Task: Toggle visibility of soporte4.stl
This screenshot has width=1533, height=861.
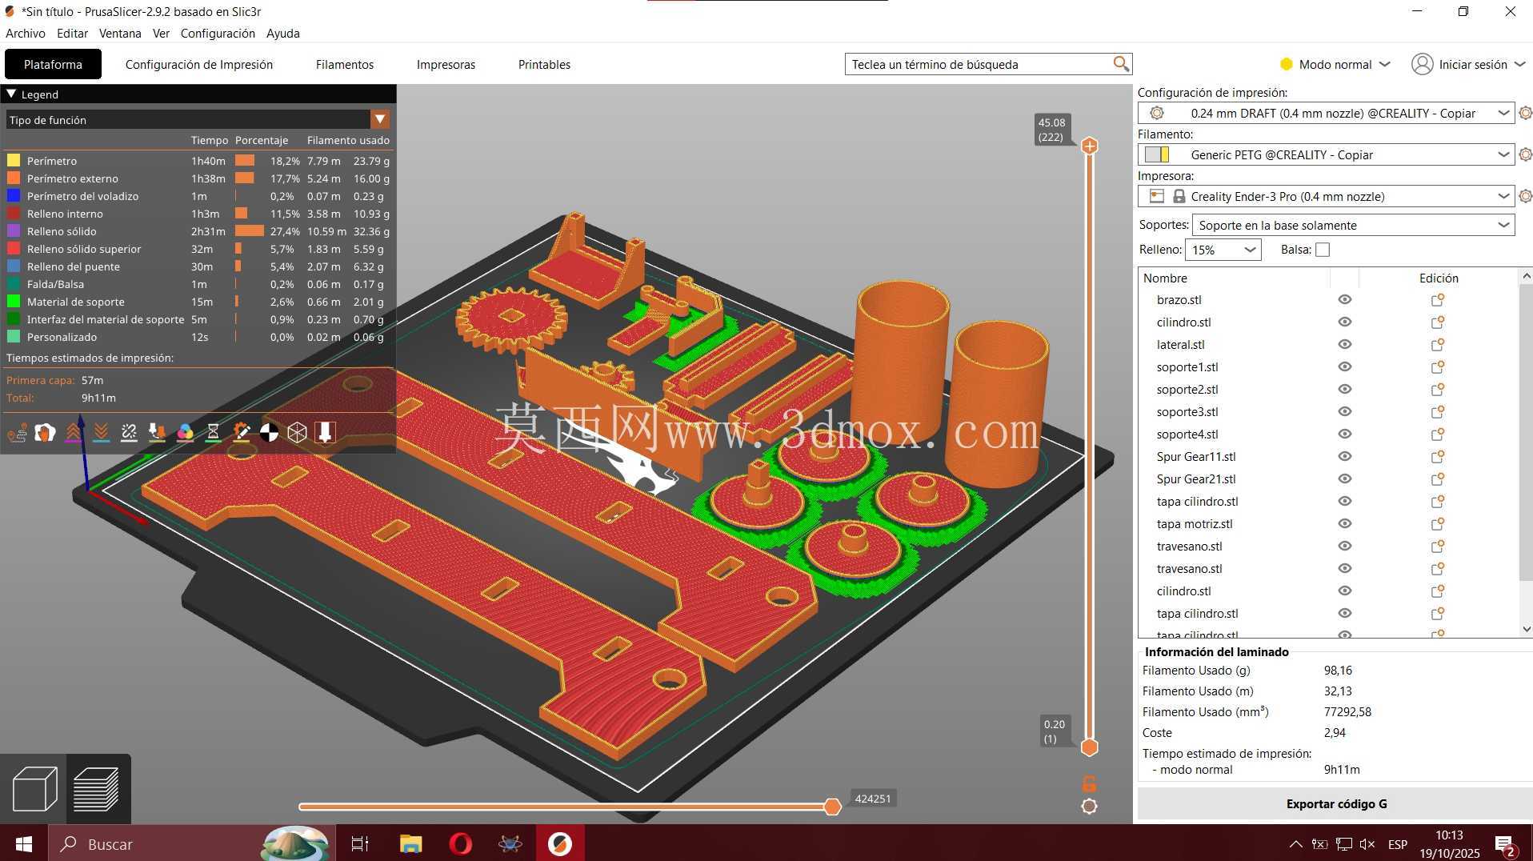Action: [x=1345, y=435]
